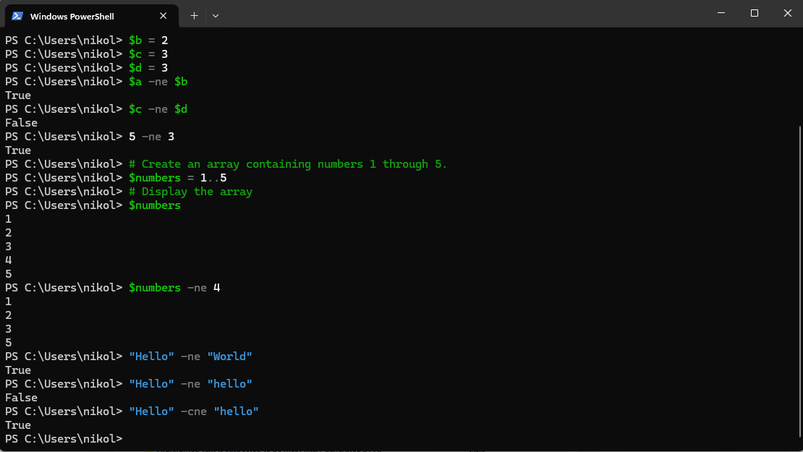Select the Windows PowerShell tab
Screen dimensions: 803x452
click(x=92, y=16)
